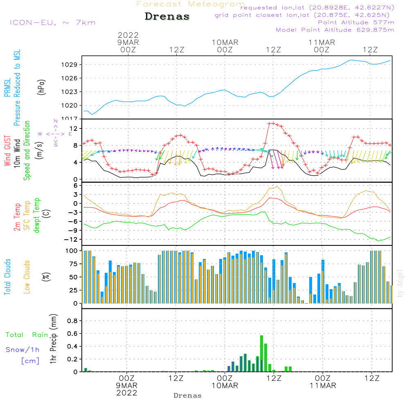Click the '(hPa)' unit label

click(41, 88)
